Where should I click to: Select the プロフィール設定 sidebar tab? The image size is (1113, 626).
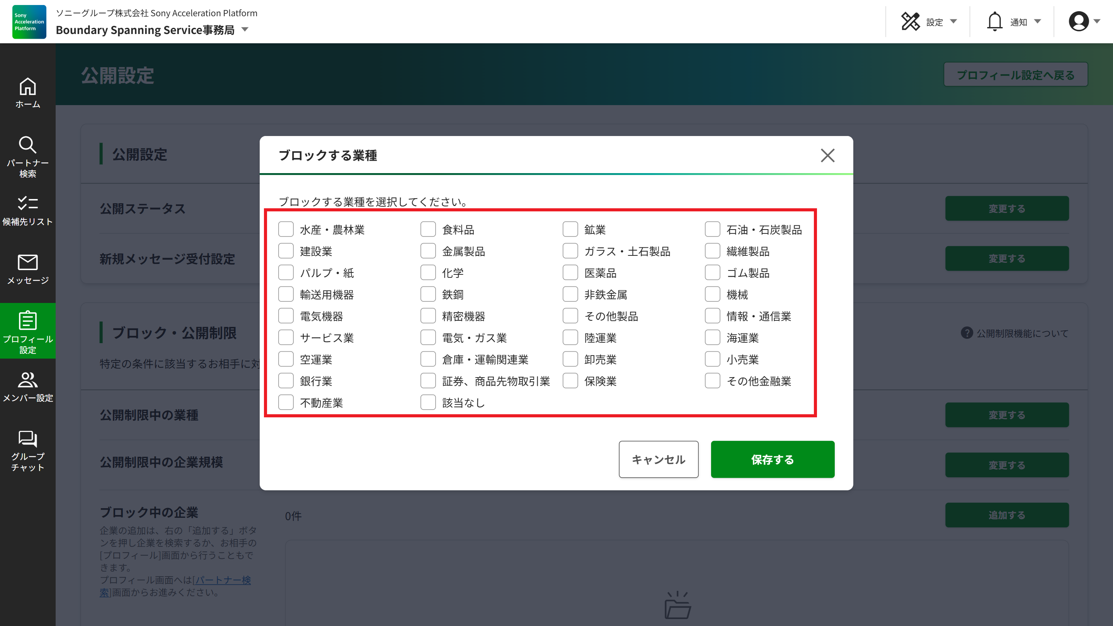[28, 330]
